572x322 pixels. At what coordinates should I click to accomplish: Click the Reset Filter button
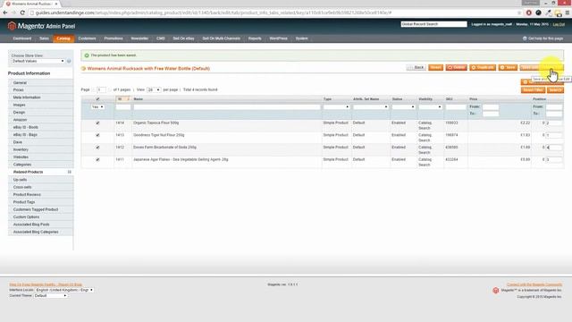click(533, 89)
